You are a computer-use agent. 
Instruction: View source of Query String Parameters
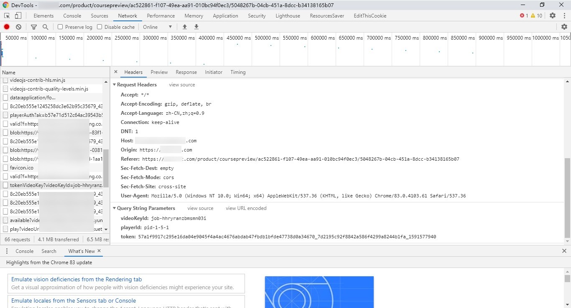coord(200,208)
